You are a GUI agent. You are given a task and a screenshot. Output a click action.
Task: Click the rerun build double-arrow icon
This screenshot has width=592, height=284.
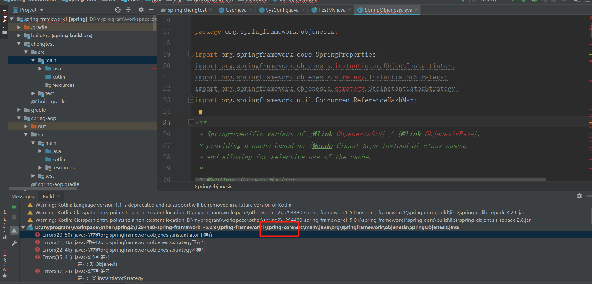14,207
